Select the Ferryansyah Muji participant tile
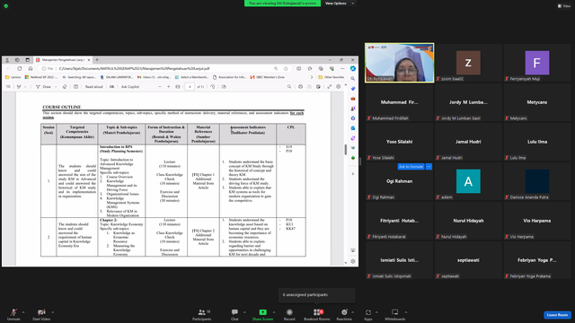The height and width of the screenshot is (323, 575). (x=537, y=63)
